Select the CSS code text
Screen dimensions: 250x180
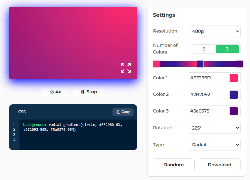(73, 127)
